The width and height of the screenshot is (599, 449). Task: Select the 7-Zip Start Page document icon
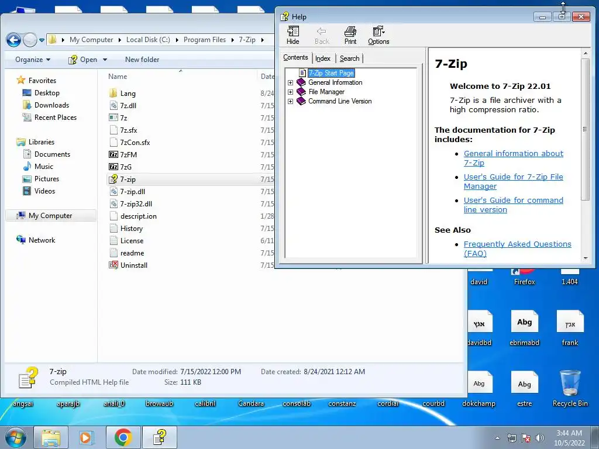302,73
